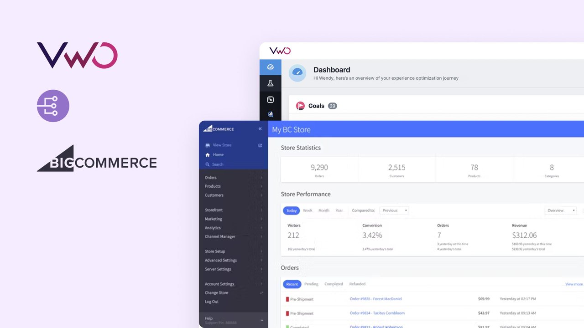Click the storefront icon beside View Store
Screen dimensions: 584x328
[x=208, y=145]
